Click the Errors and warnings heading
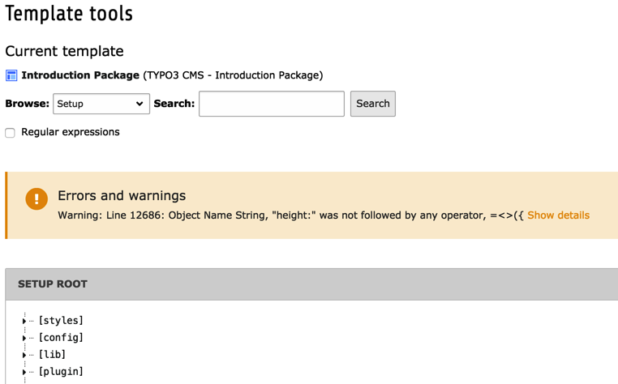The image size is (618, 384). click(x=122, y=195)
